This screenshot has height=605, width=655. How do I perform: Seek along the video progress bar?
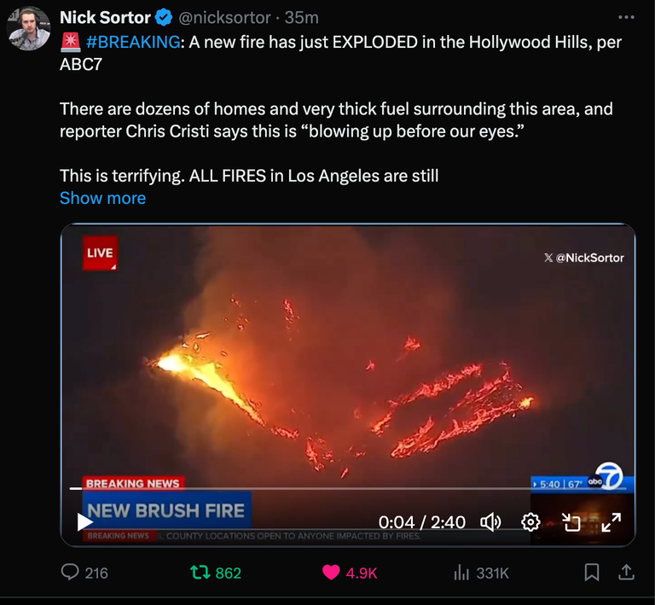coord(348,488)
